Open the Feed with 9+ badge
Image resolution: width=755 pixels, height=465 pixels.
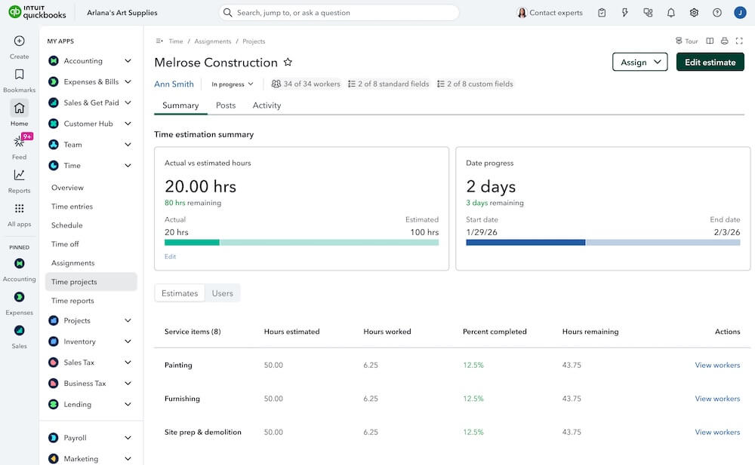(20, 142)
